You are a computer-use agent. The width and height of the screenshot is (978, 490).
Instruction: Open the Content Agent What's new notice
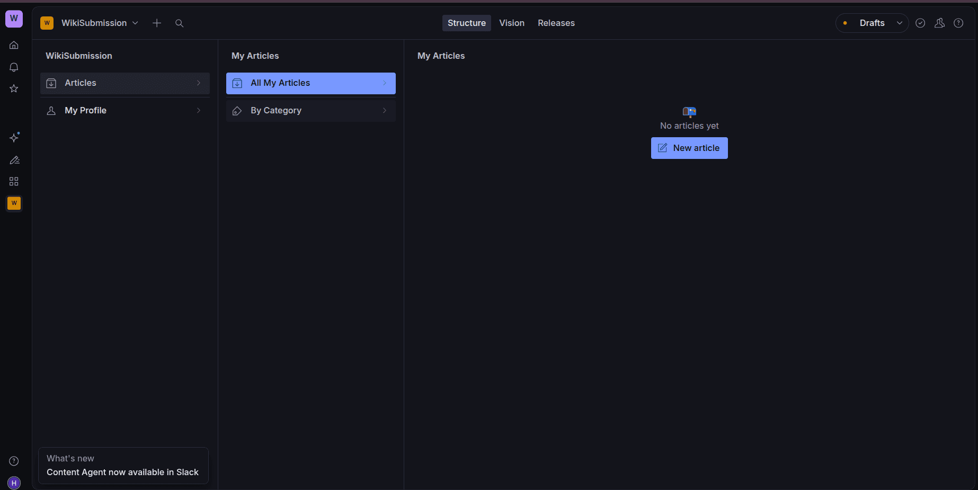pos(123,466)
